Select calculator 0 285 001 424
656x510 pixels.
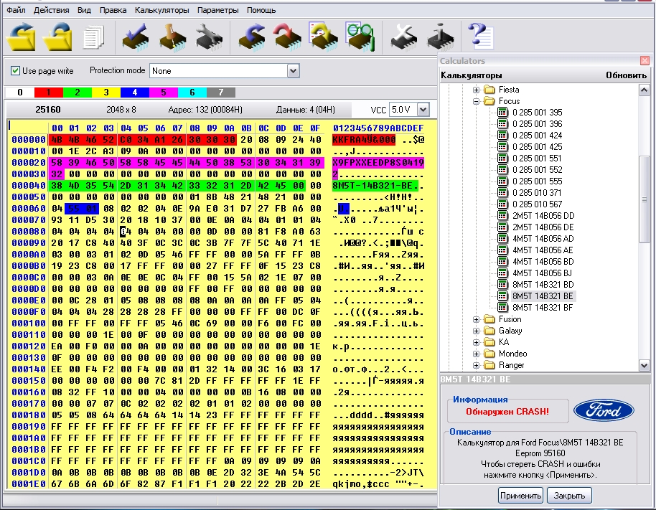point(537,136)
